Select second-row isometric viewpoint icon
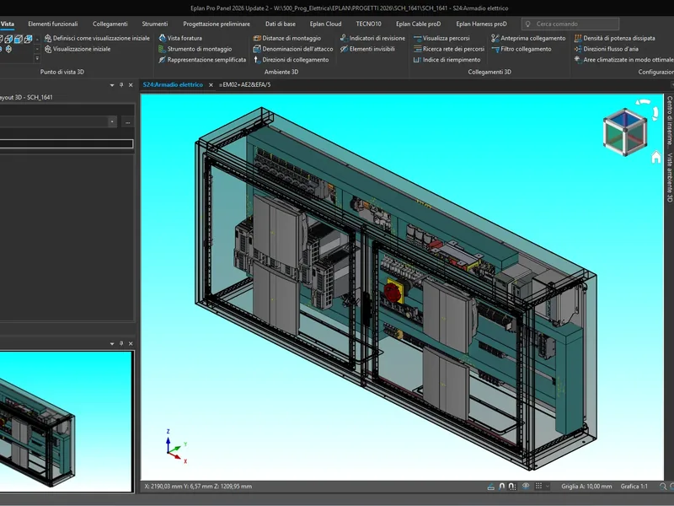This screenshot has height=506, width=674. coord(8,49)
